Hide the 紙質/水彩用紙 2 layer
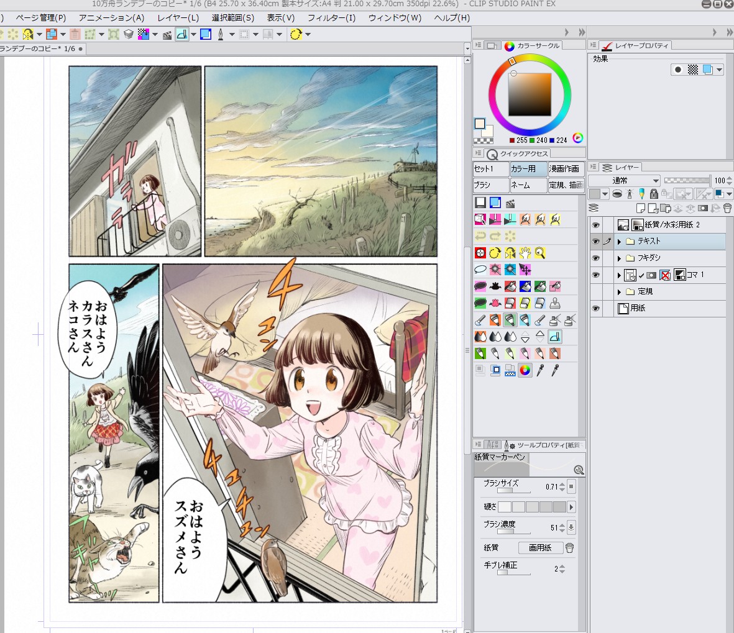Viewport: 734px width, 633px height. click(x=596, y=225)
